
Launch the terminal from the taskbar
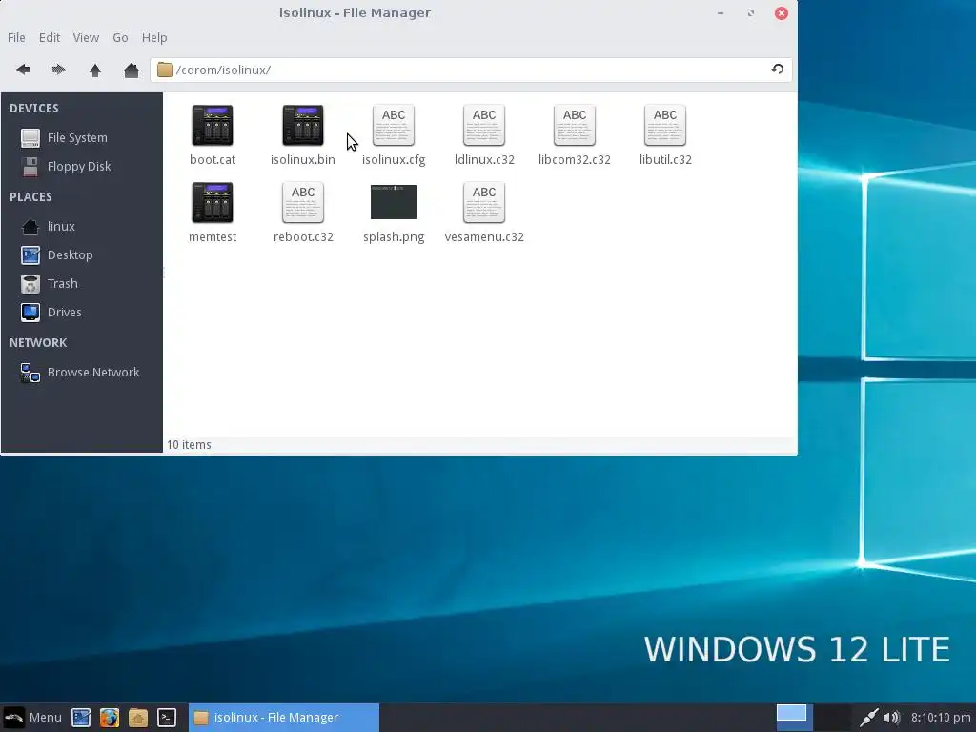click(x=166, y=718)
